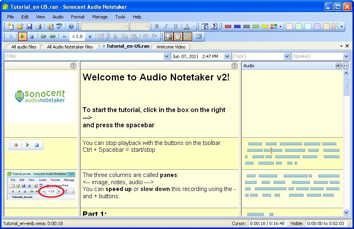Click the edit note pencil icon
This screenshot has height=229, width=354.
(101, 36)
